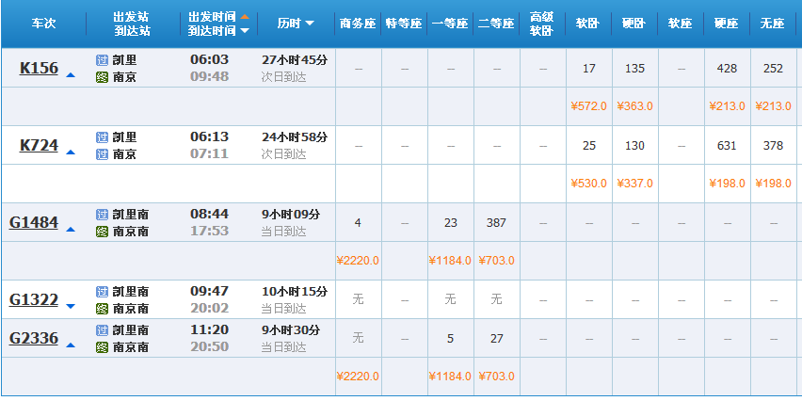Click the 商务座 column header
This screenshot has width=802, height=401.
pos(358,24)
